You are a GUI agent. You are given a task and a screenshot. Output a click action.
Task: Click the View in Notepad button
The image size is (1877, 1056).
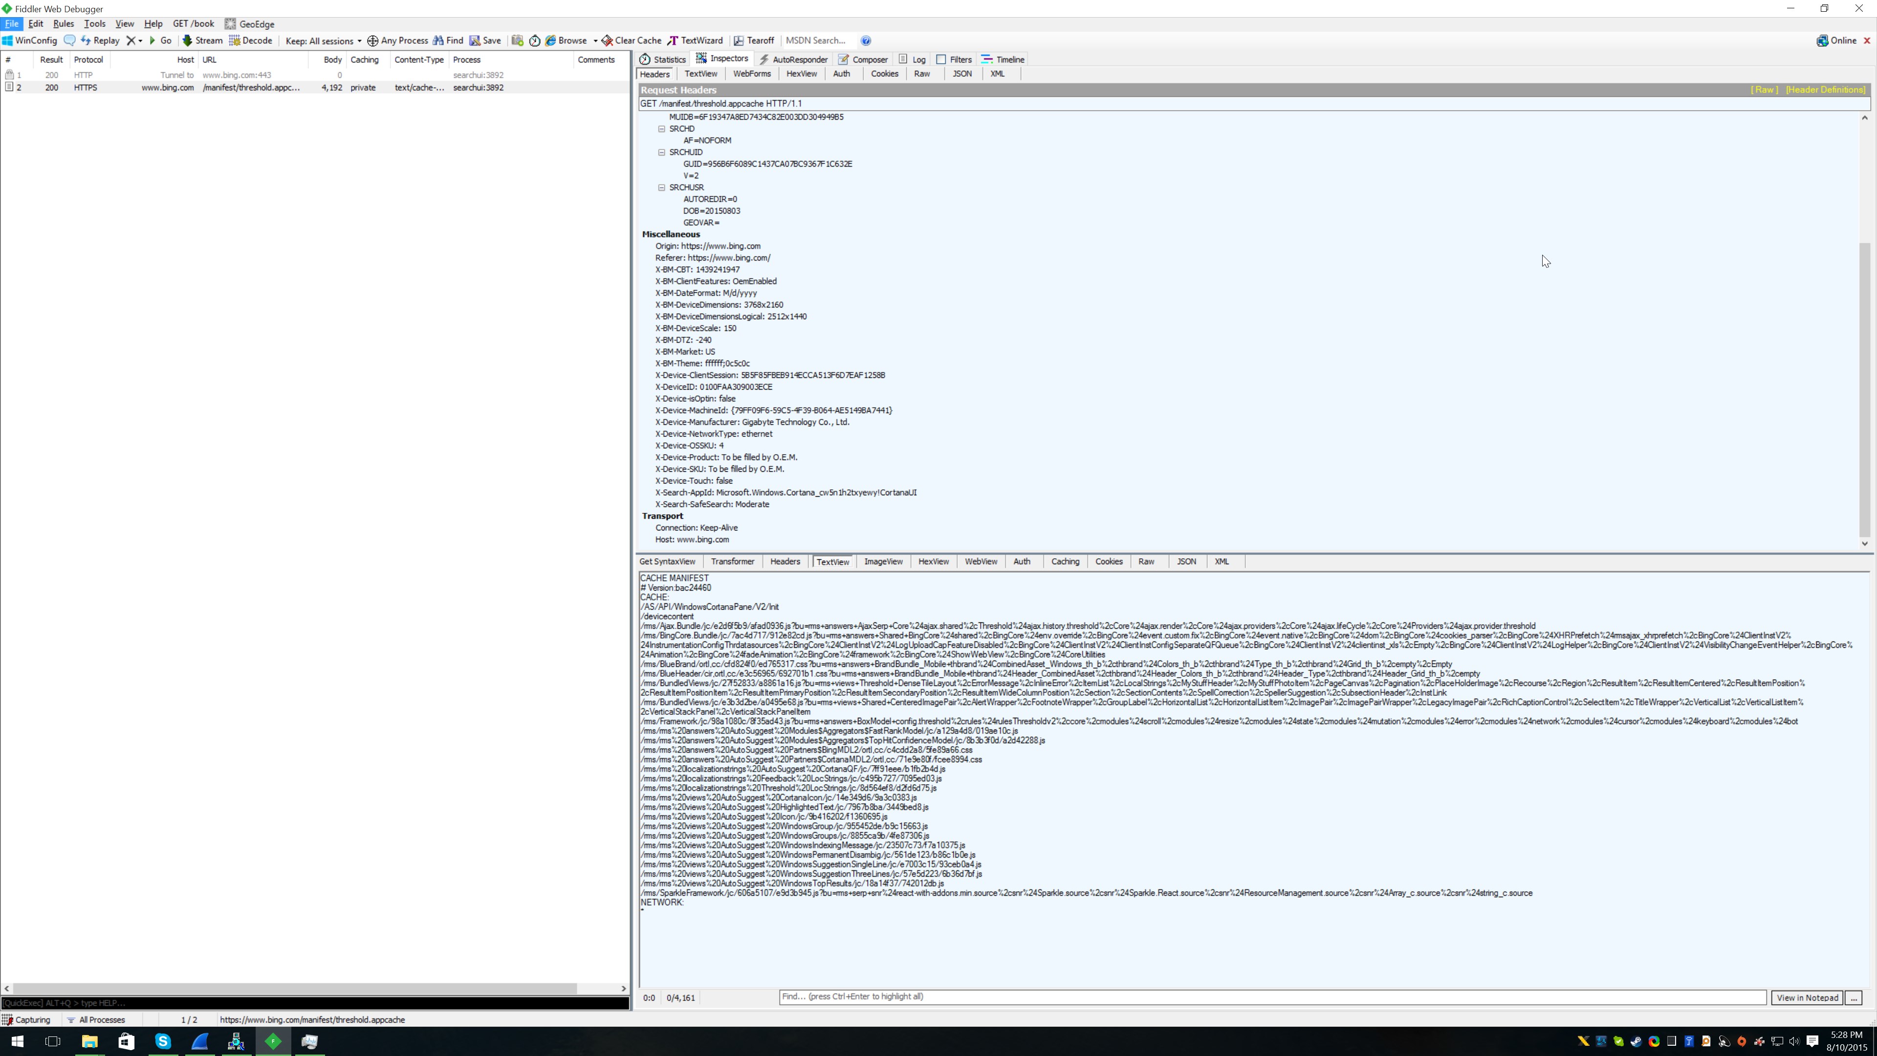tap(1806, 998)
